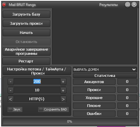This screenshot has width=140, height=127.
Task: Switch proxy type with left arrow
Action: coord(11,99)
